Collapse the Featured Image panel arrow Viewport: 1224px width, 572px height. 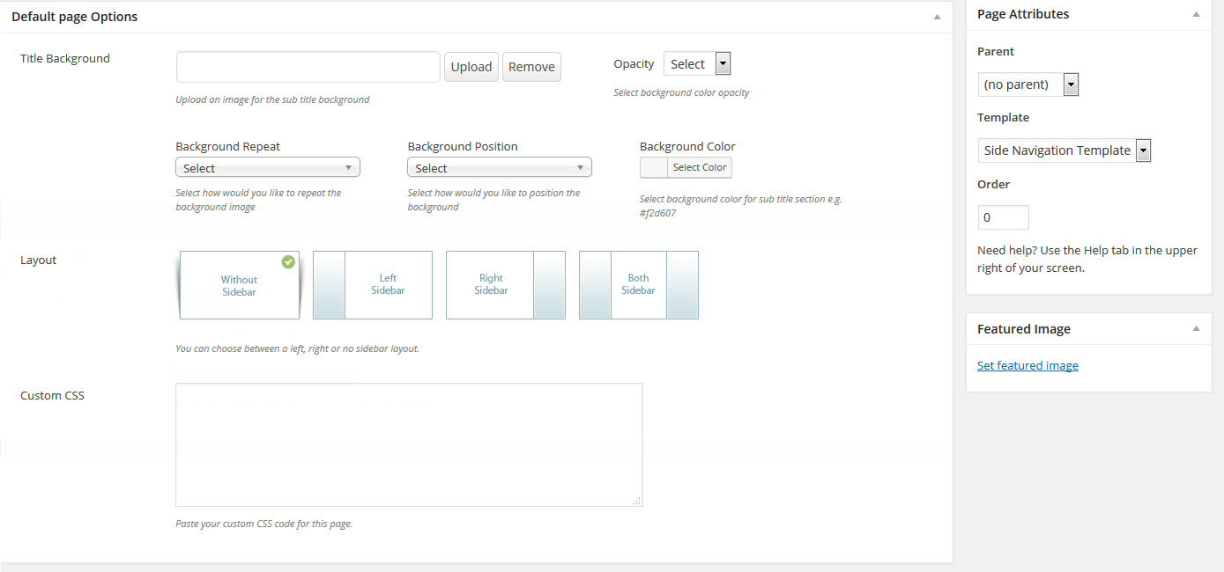tap(1196, 329)
